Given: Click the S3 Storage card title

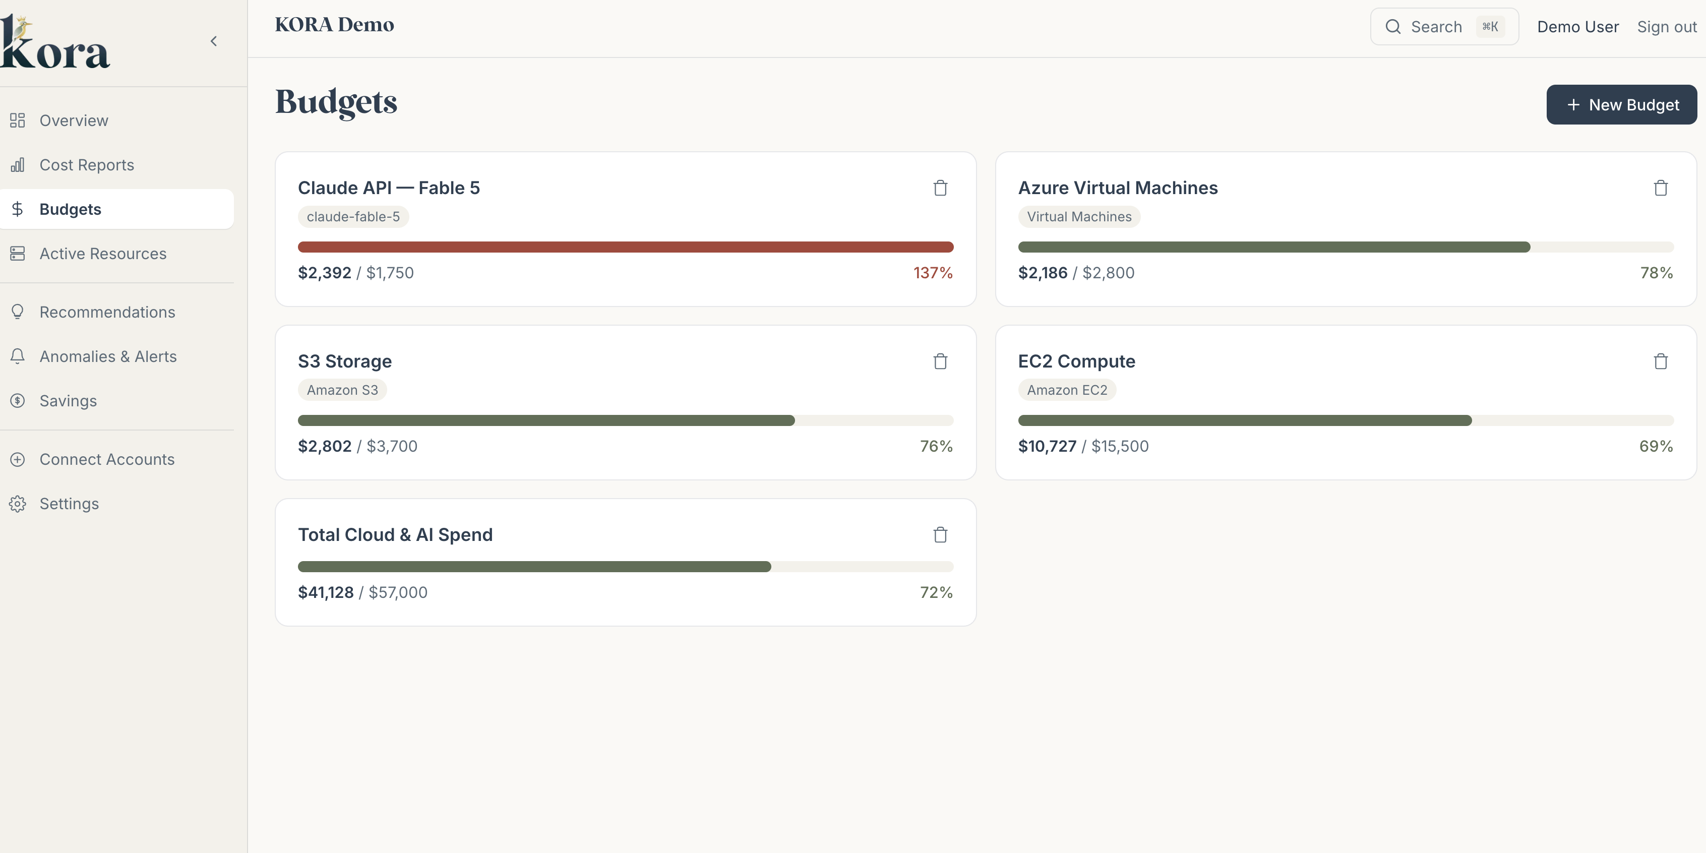Looking at the screenshot, I should point(344,361).
